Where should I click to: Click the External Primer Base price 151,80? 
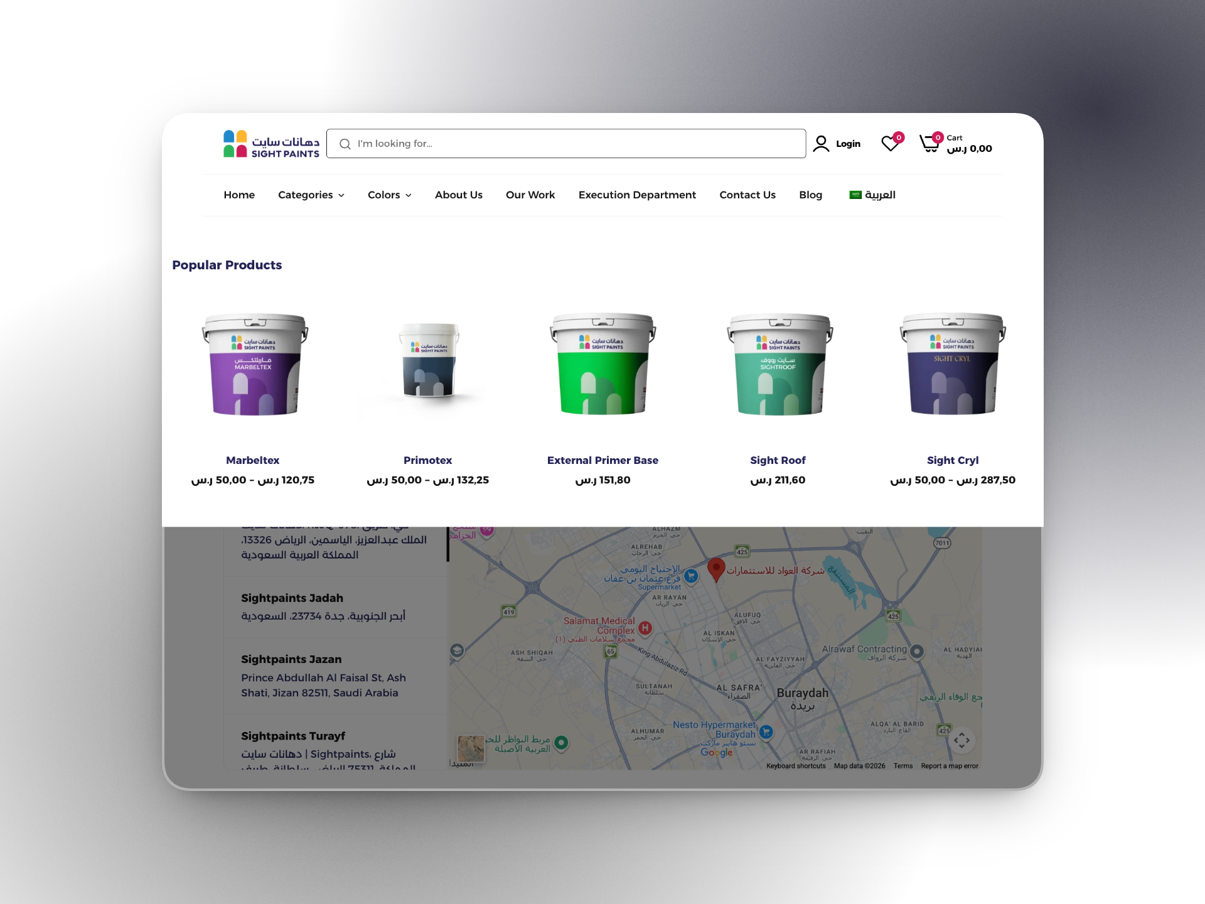602,480
